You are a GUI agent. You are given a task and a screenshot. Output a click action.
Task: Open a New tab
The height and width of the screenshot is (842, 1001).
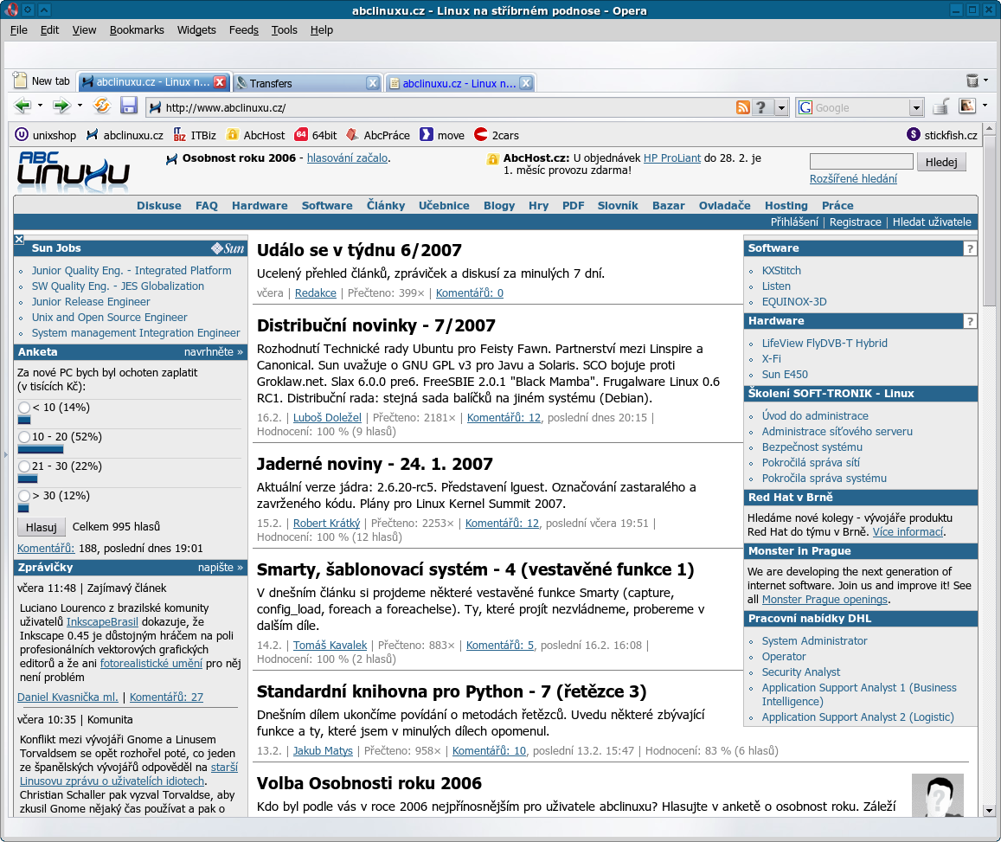pyautogui.click(x=42, y=81)
